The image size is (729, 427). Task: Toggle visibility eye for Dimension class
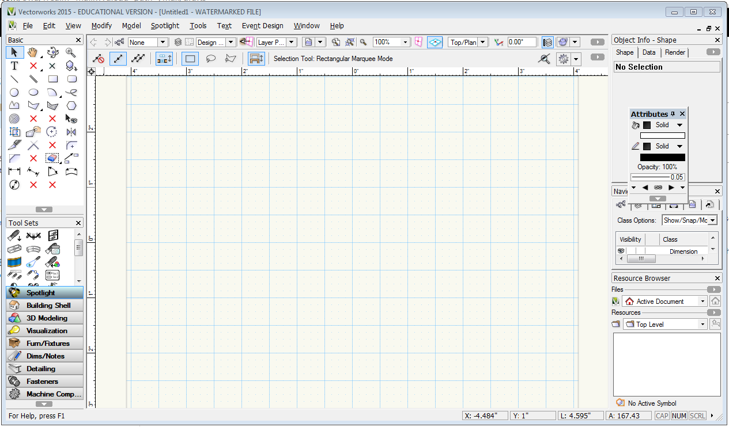pyautogui.click(x=621, y=251)
